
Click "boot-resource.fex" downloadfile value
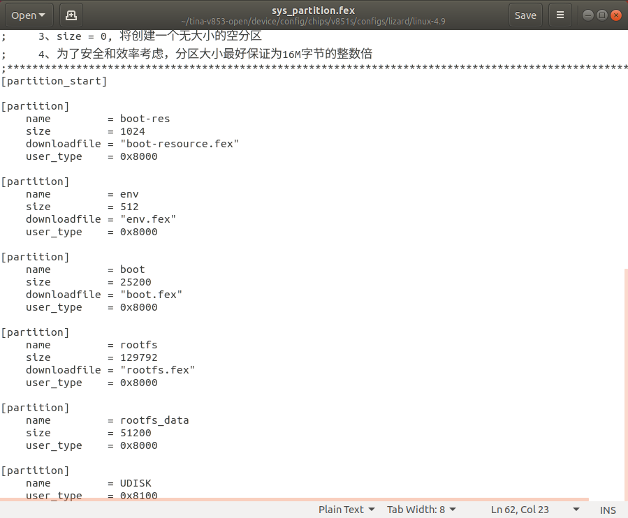click(180, 144)
